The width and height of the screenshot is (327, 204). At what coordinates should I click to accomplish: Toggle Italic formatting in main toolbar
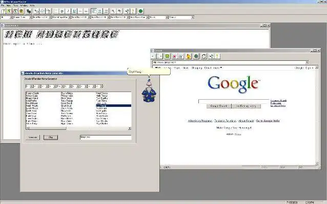(x=68, y=11)
